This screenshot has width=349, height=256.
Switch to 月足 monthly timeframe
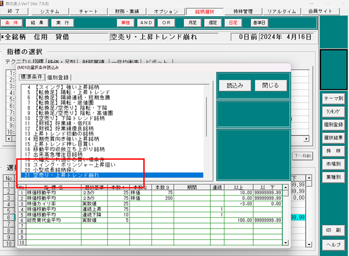coord(192,23)
